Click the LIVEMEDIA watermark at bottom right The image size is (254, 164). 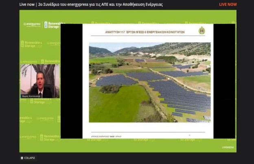point(228,147)
